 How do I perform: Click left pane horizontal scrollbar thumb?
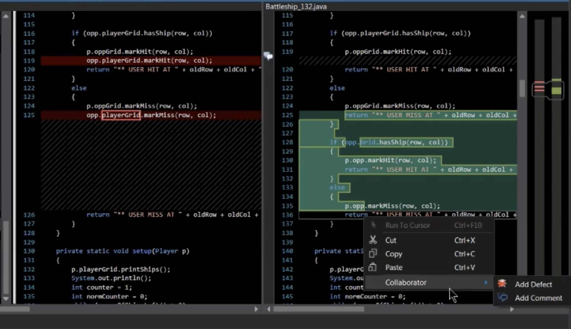[x=15, y=309]
